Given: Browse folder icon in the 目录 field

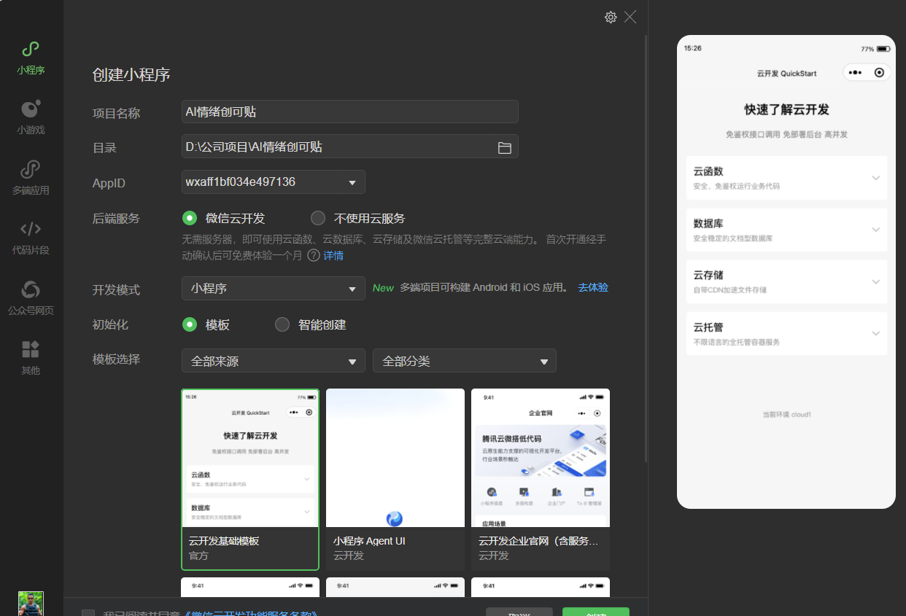Looking at the screenshot, I should tap(504, 147).
